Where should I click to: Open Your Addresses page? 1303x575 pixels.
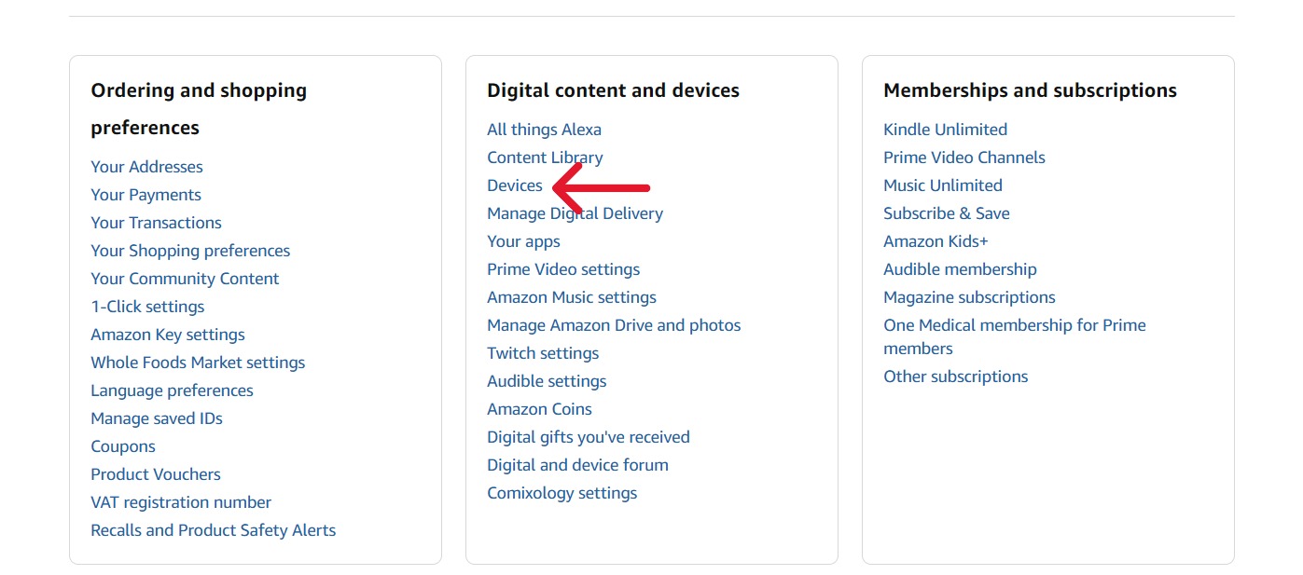coord(146,167)
